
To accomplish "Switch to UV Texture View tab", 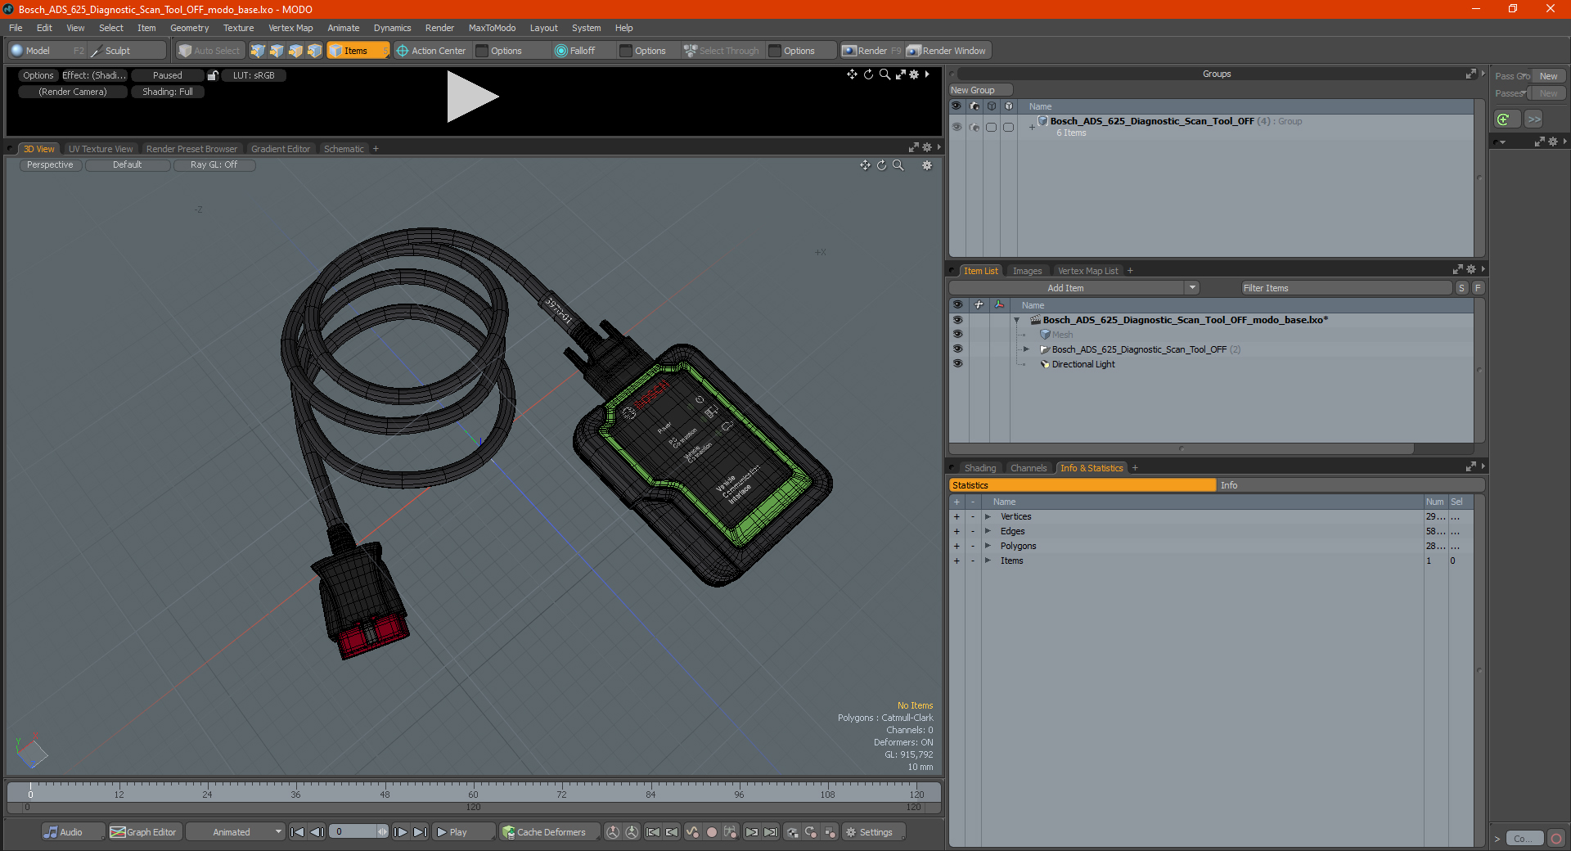I will tap(100, 149).
